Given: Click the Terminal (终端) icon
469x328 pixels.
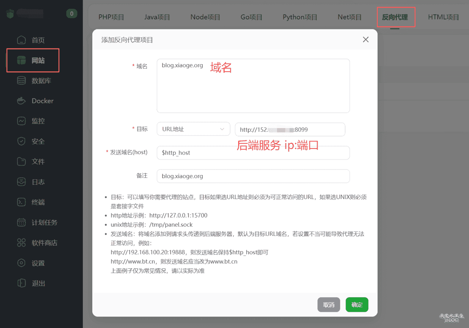Looking at the screenshot, I should click(x=22, y=202).
